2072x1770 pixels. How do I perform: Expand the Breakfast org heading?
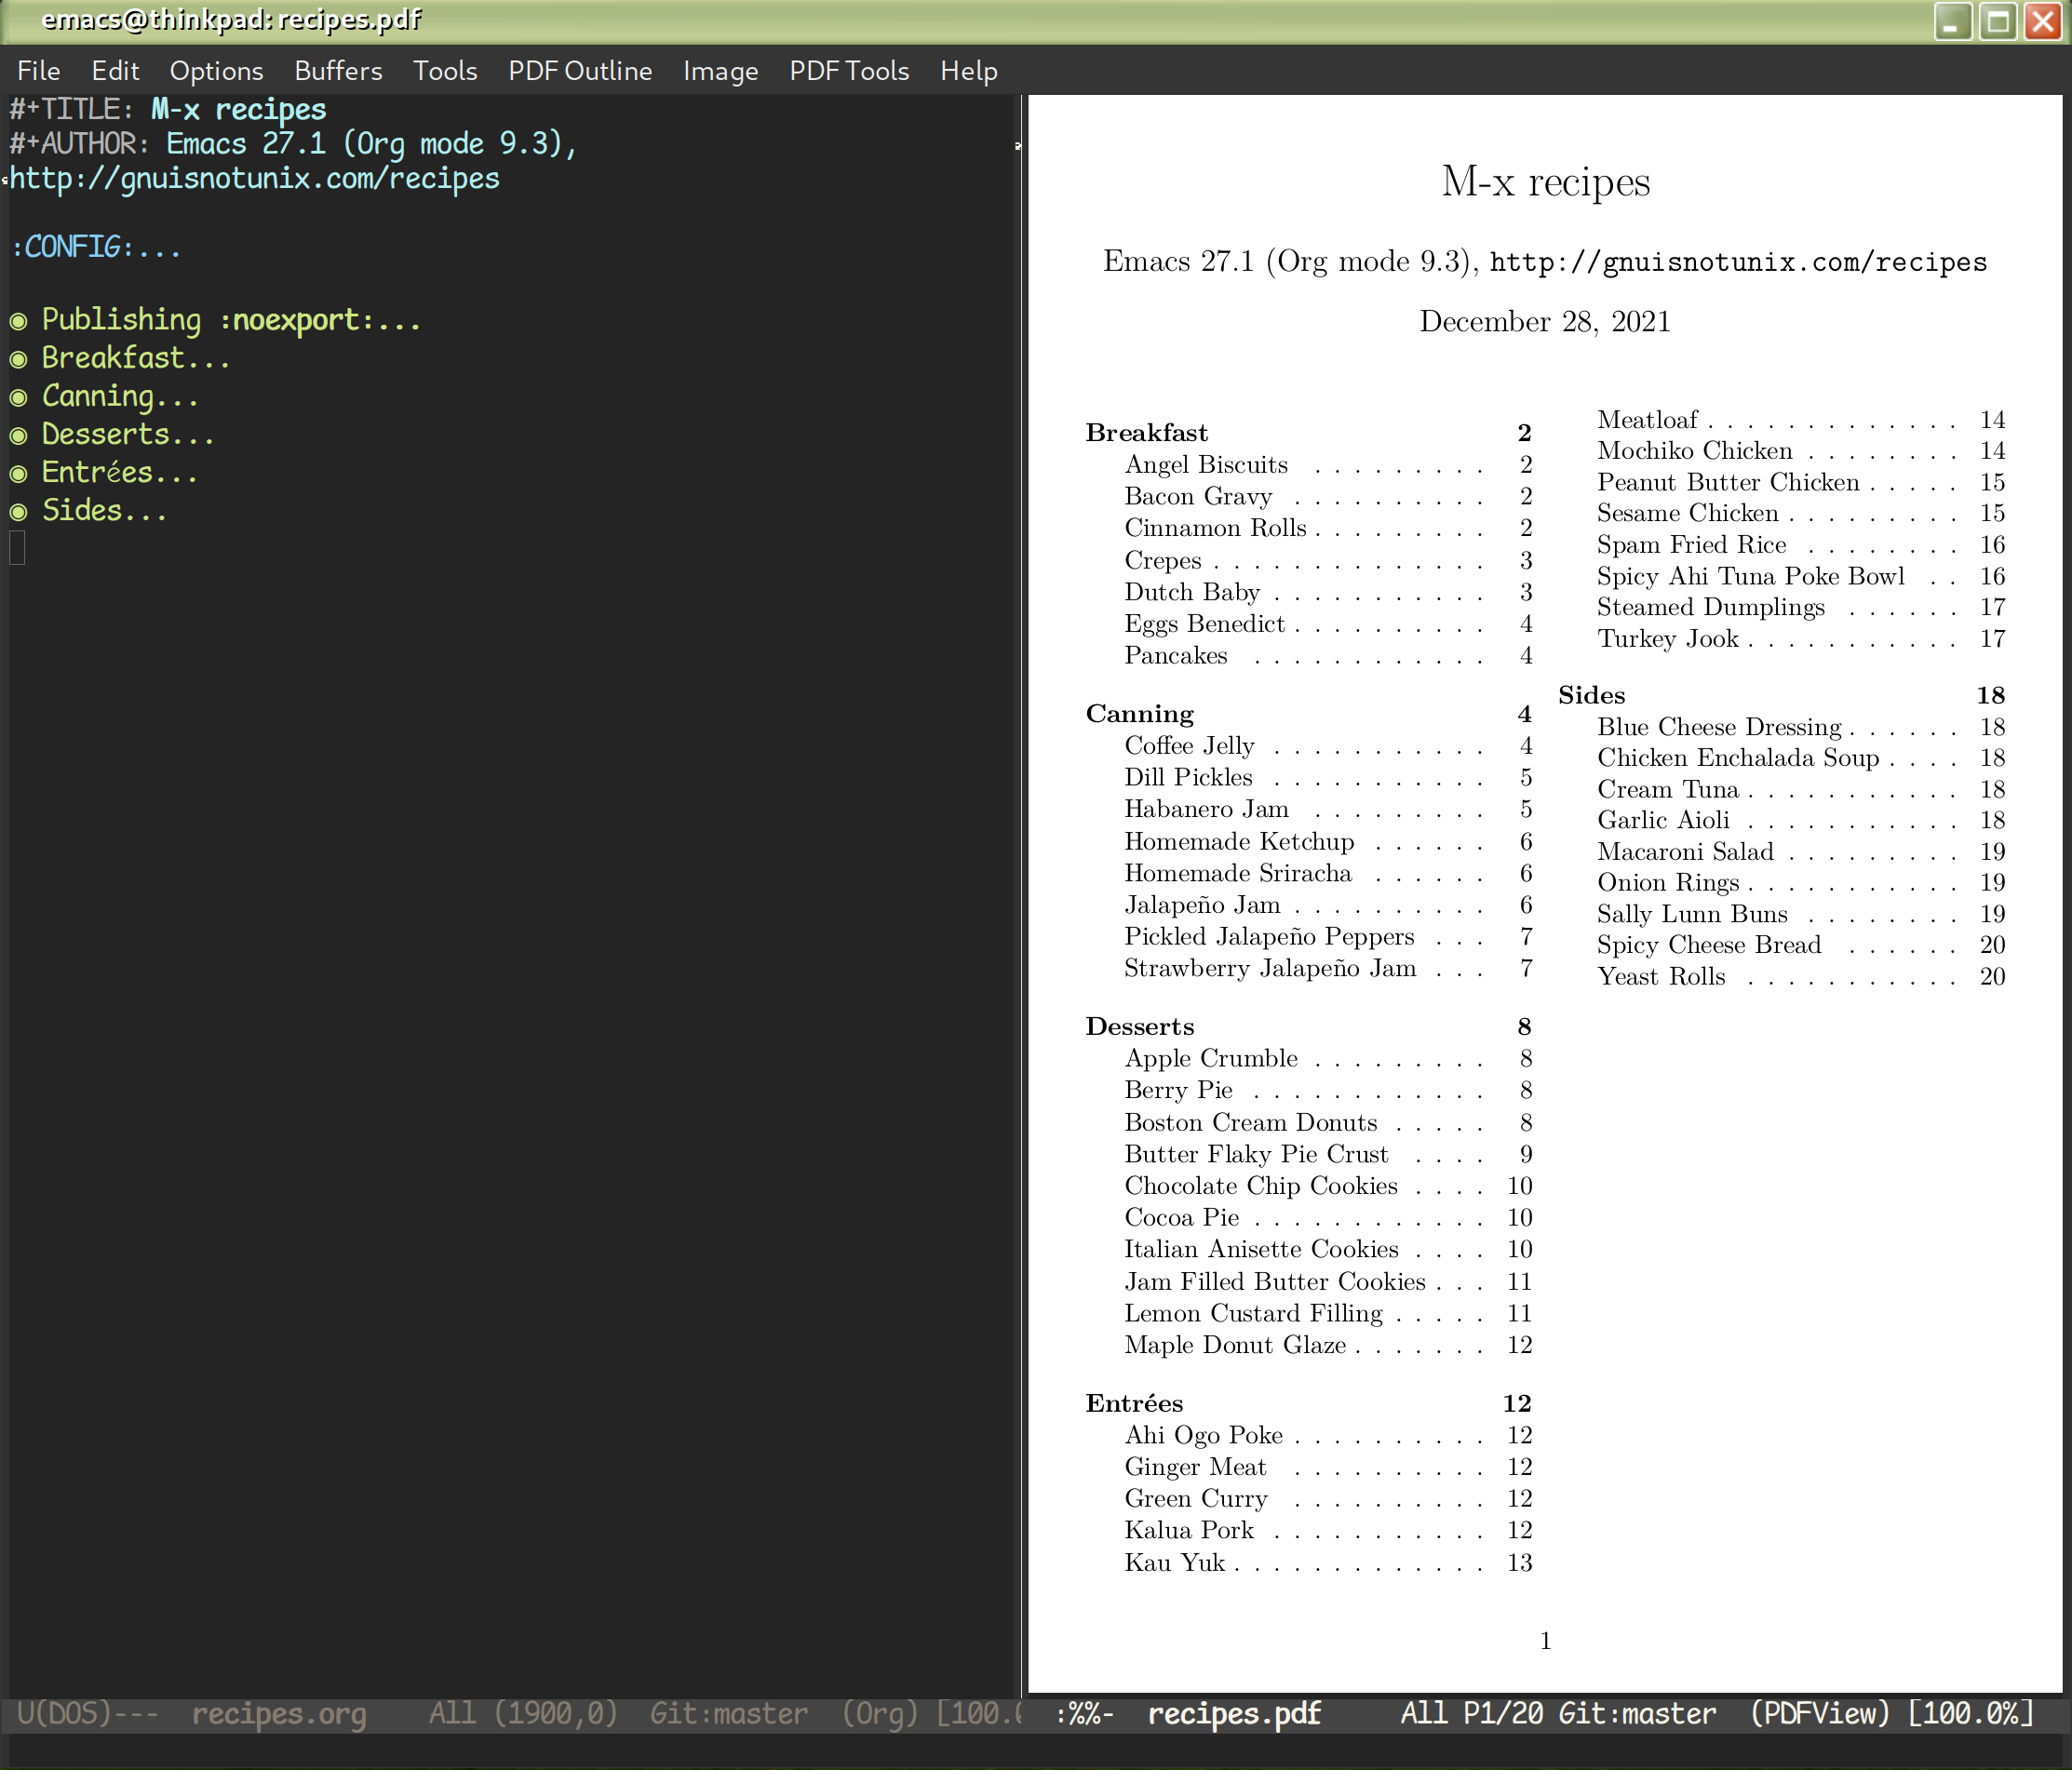pyautogui.click(x=136, y=358)
